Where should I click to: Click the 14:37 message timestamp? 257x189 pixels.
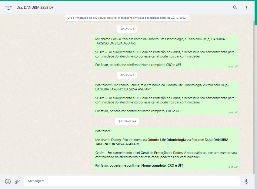pos(230,167)
